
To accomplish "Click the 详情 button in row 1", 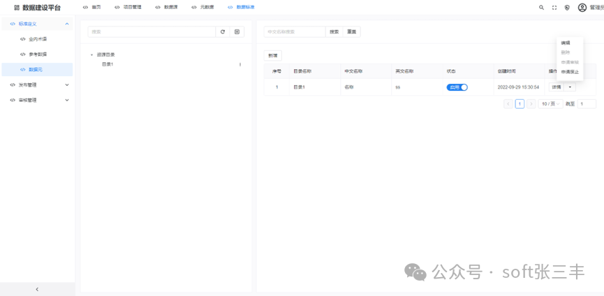I will pos(557,87).
